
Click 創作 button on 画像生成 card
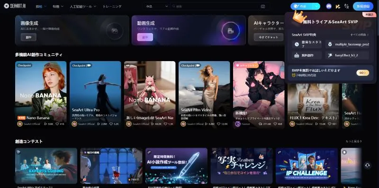28,37
